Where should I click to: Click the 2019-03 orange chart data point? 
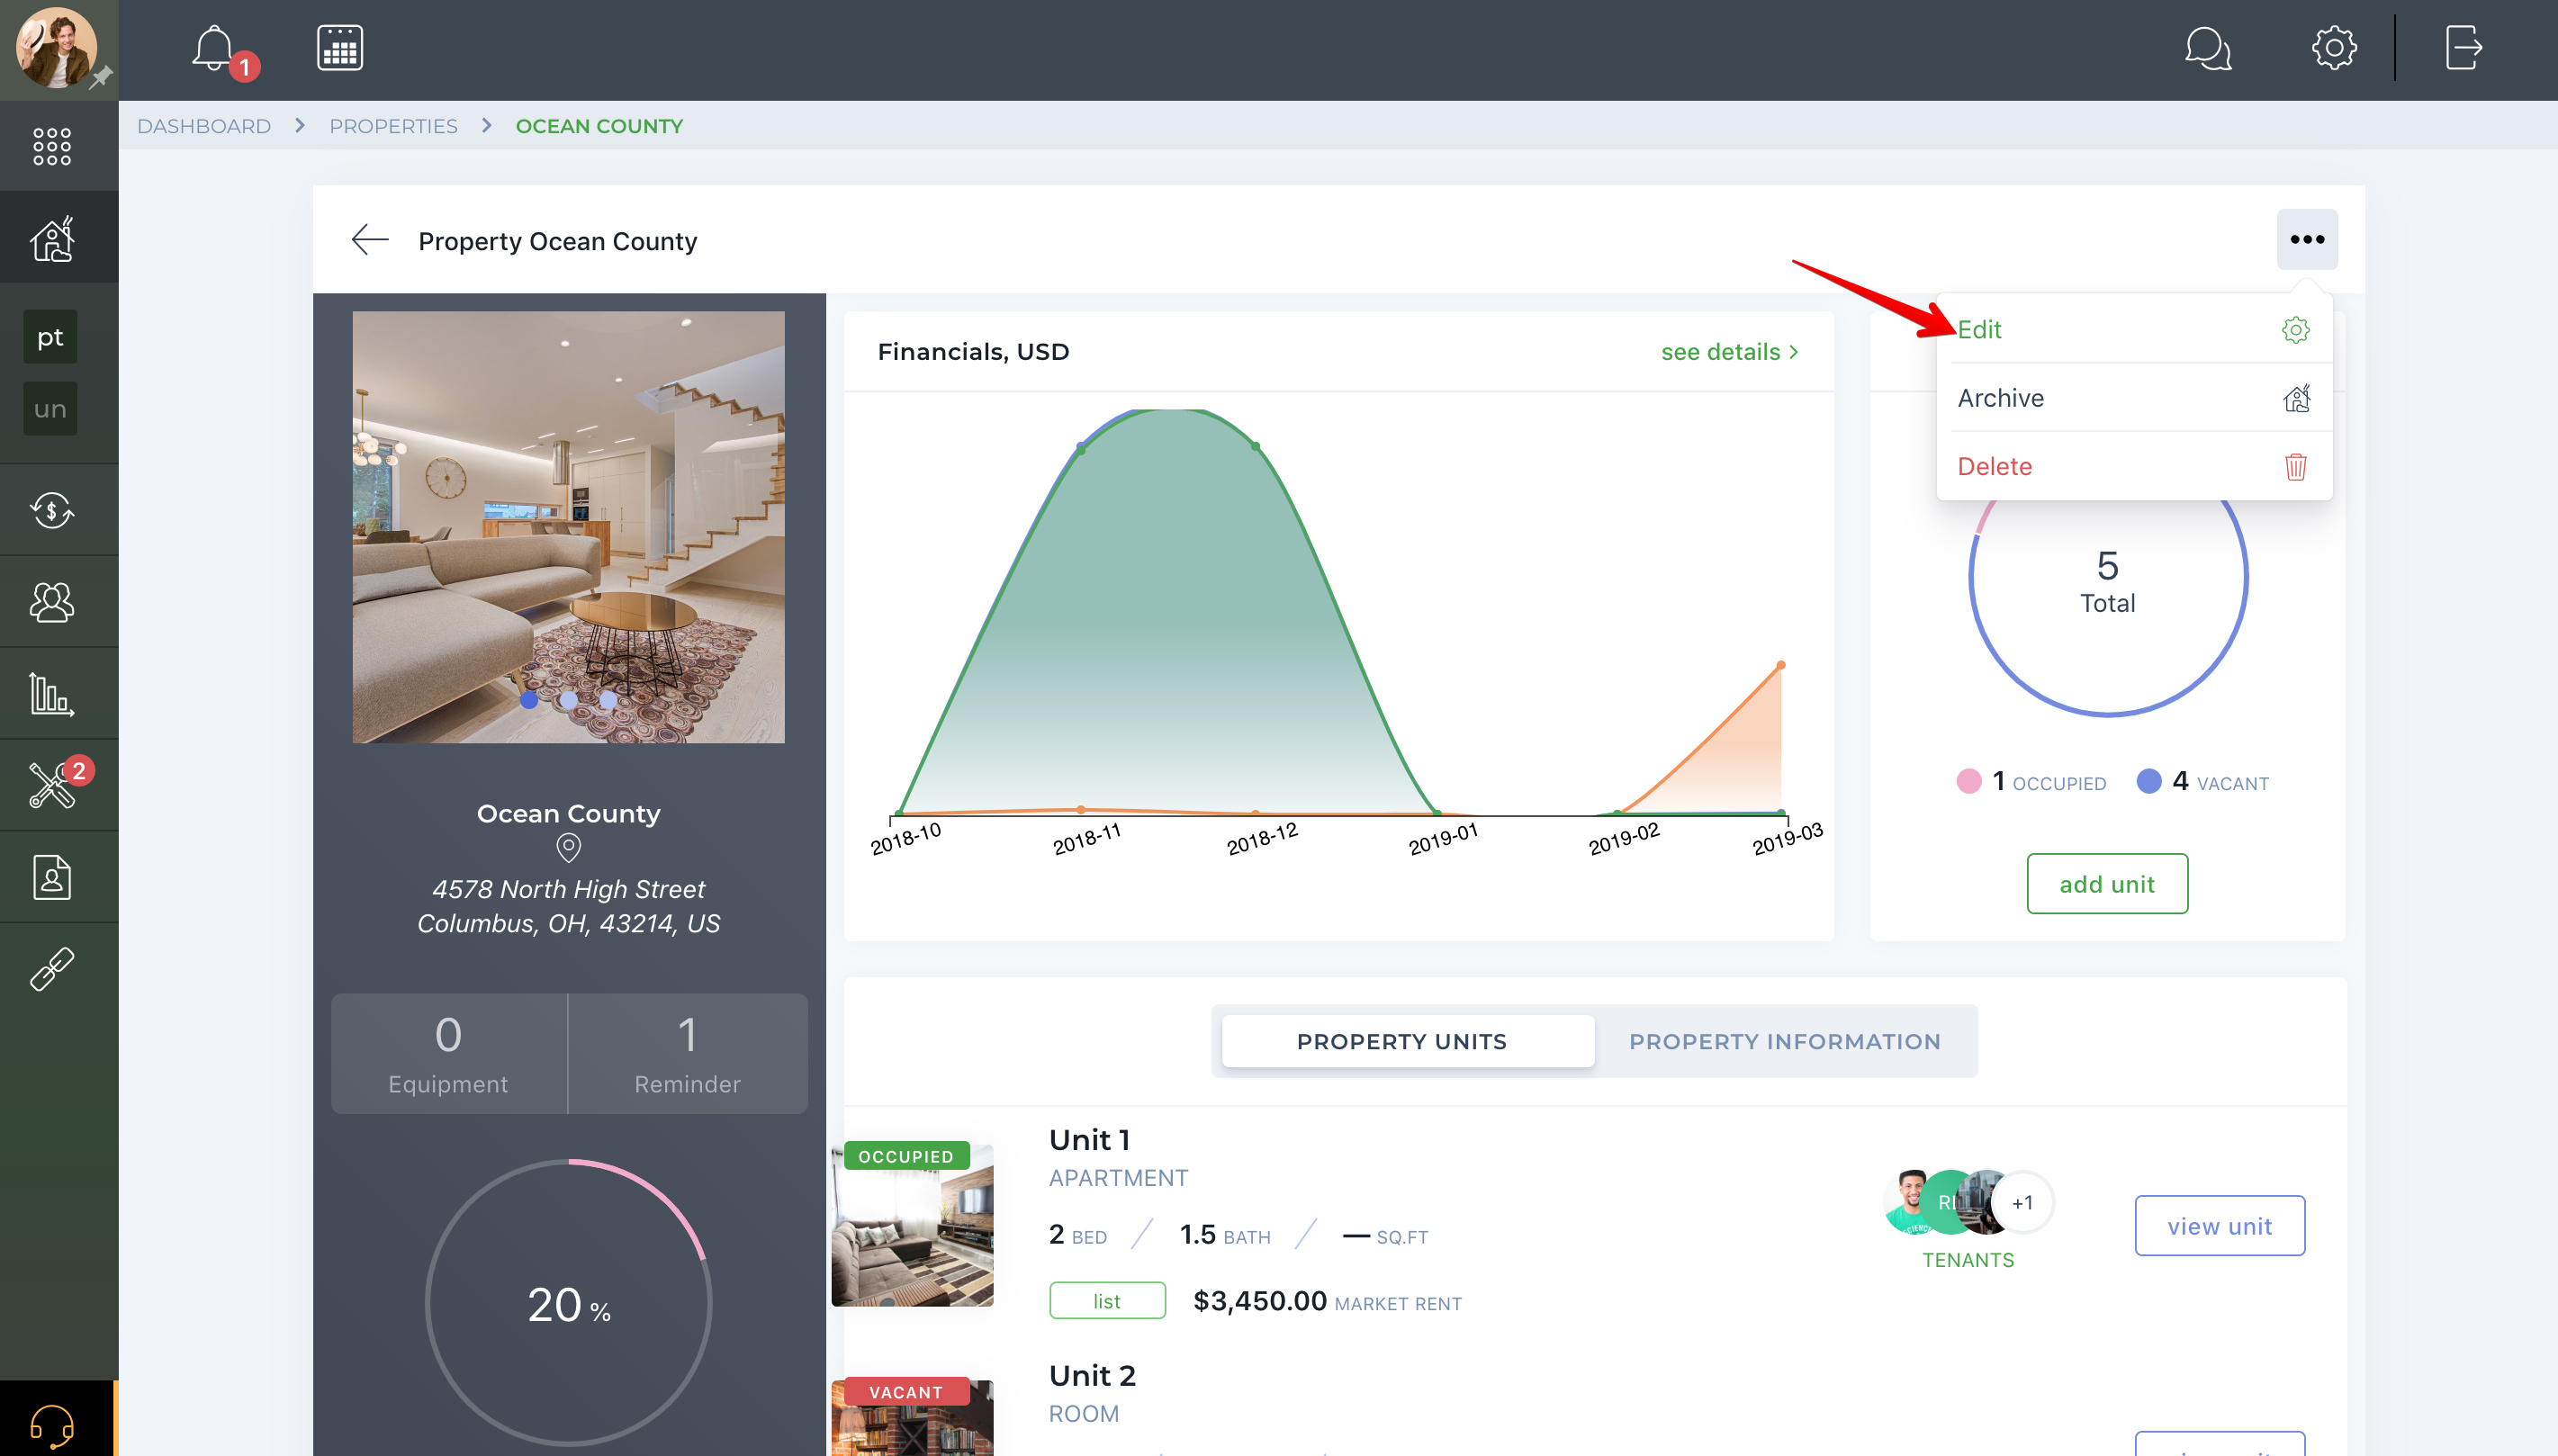1781,665
